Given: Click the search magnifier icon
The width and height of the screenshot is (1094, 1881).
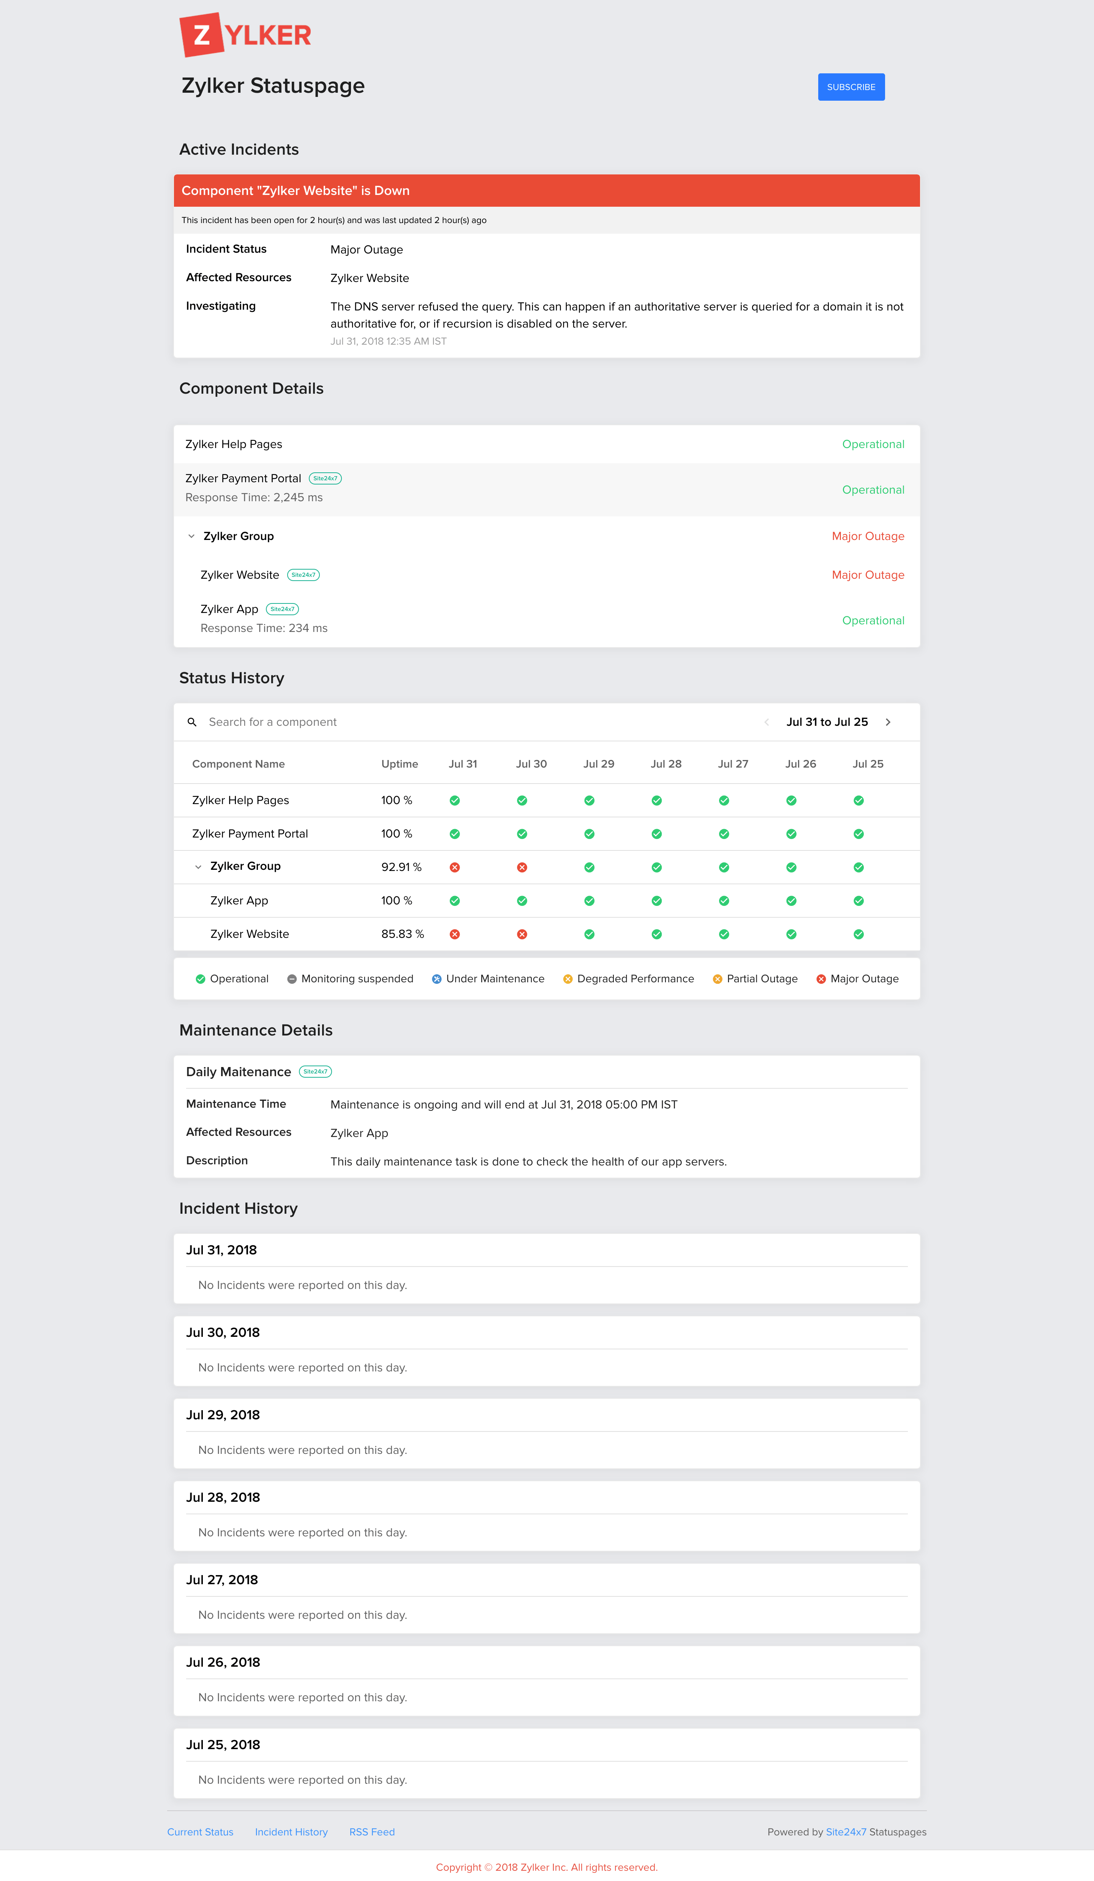Looking at the screenshot, I should 192,722.
